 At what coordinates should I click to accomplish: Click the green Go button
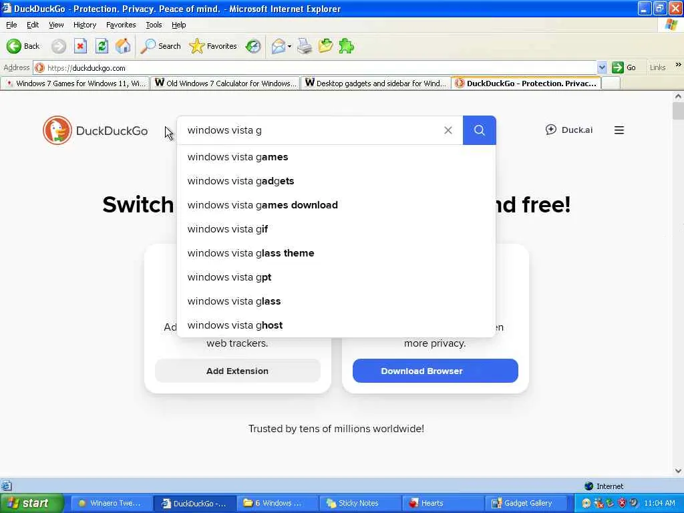[624, 67]
